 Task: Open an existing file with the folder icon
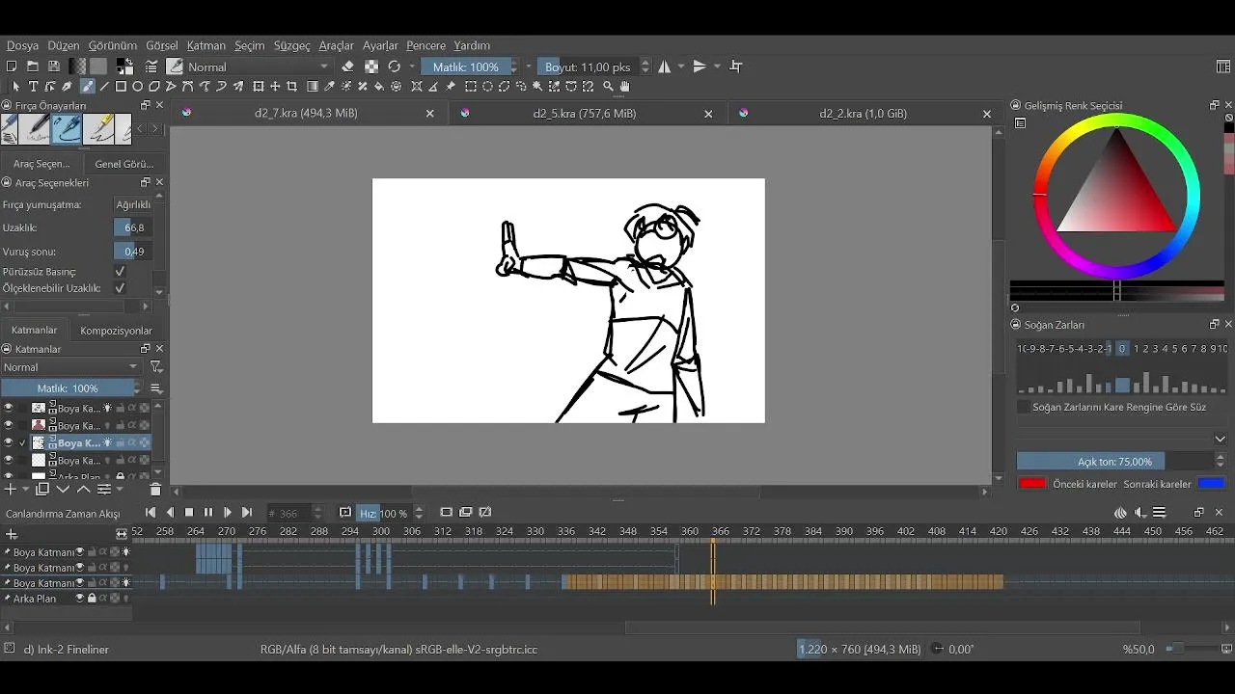click(x=33, y=67)
